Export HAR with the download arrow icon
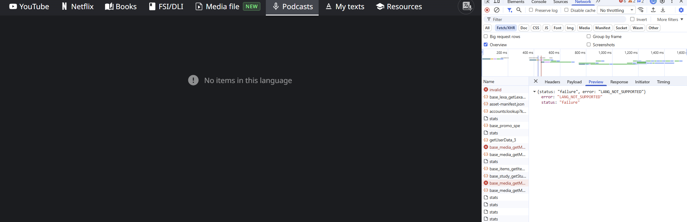The height and width of the screenshot is (222, 687). click(x=663, y=10)
